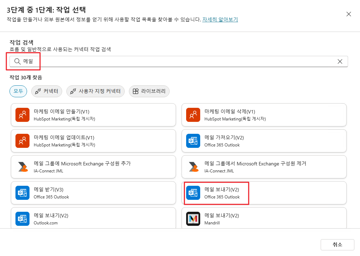360x256 pixels.
Task: Switch to the 커넥터 filter
Action: 47,91
